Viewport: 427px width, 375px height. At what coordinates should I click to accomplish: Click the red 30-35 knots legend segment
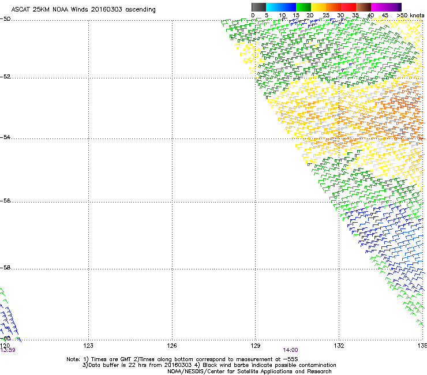349,7
